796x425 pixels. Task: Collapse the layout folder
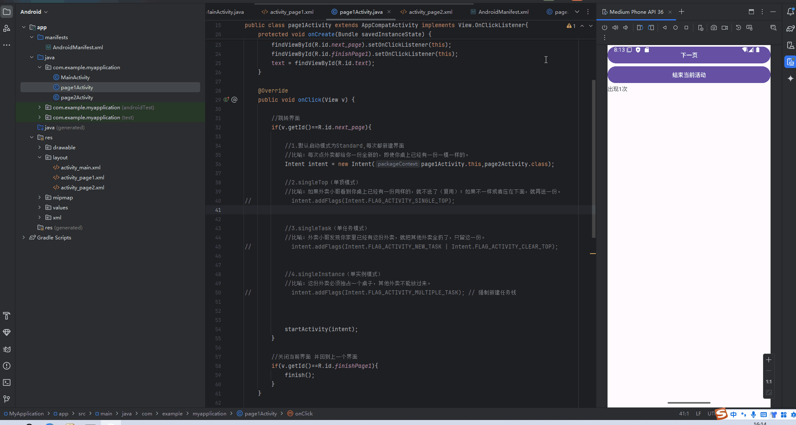coord(40,157)
